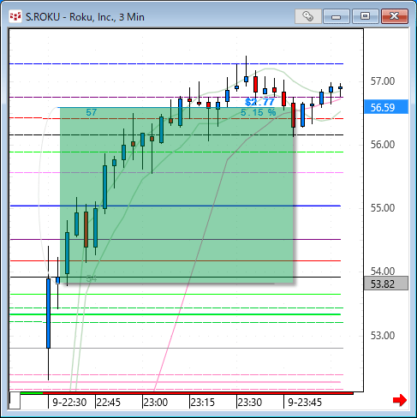Click the 53.00 price axis label
Viewport: 417px width, 418px height.
[x=383, y=335]
